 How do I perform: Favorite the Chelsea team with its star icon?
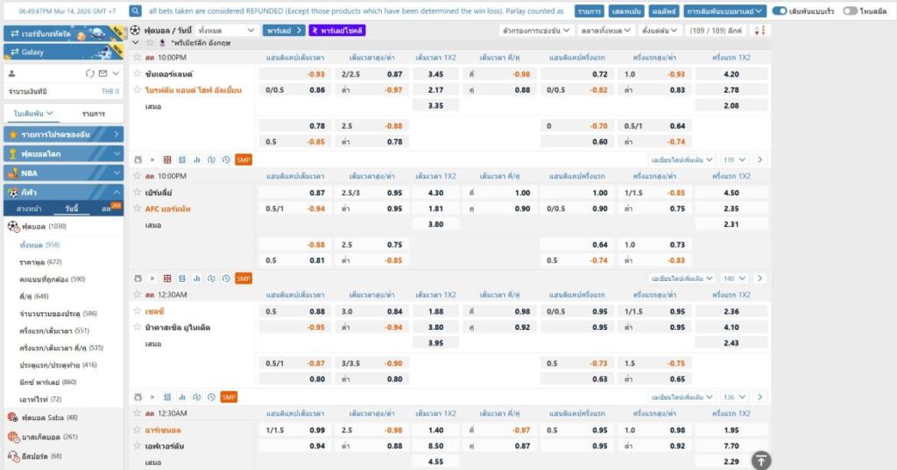pyautogui.click(x=137, y=312)
